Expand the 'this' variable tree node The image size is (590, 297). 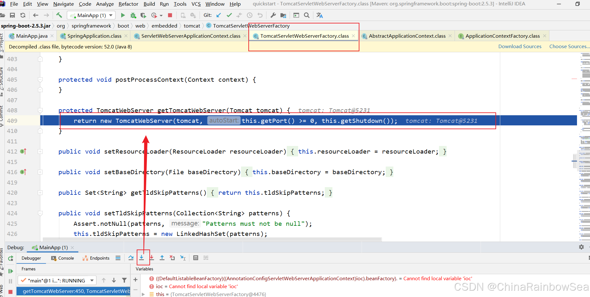pos(143,294)
